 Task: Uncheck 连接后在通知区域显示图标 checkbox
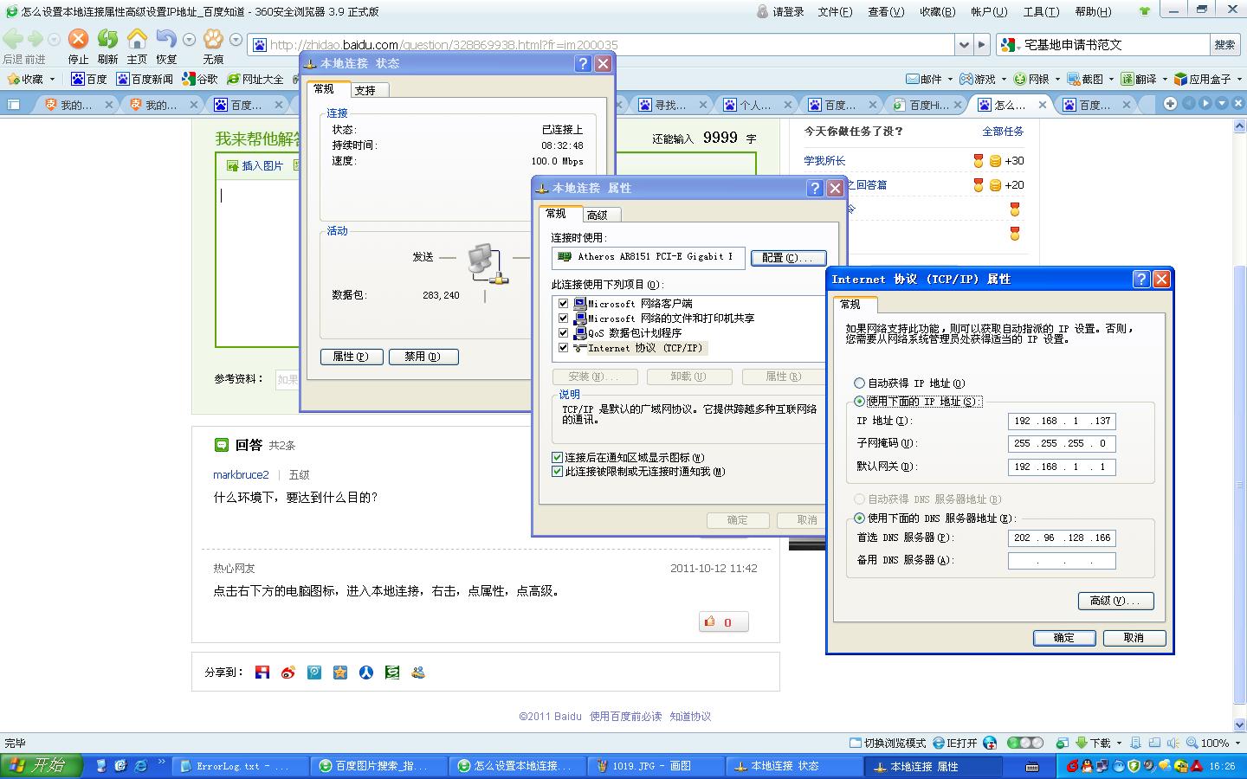pos(558,457)
